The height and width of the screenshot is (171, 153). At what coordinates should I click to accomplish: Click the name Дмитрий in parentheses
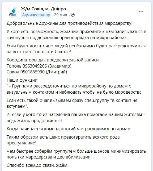pyautogui.click(x=56, y=72)
